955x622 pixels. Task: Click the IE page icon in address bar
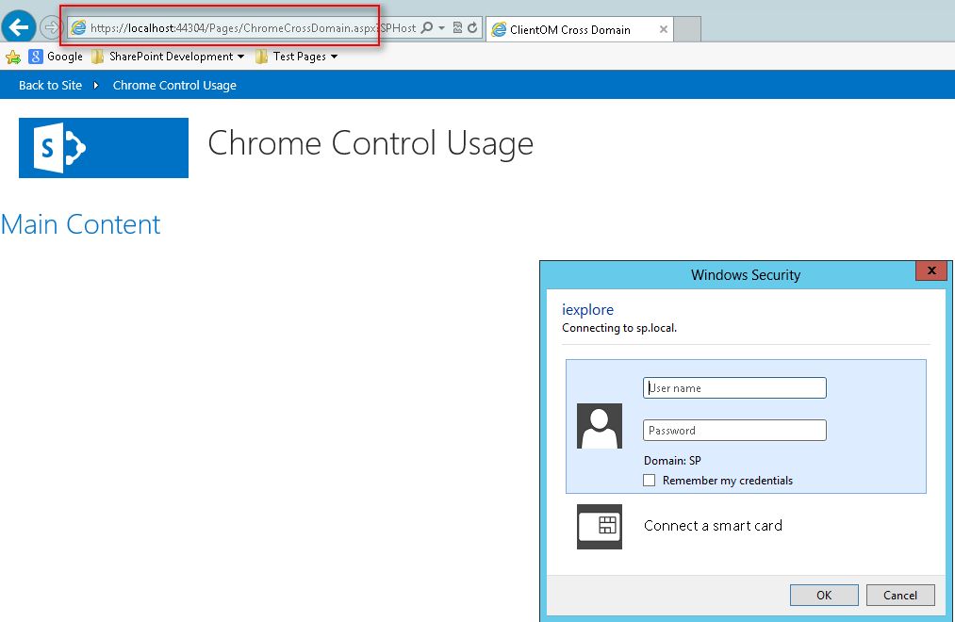(78, 27)
